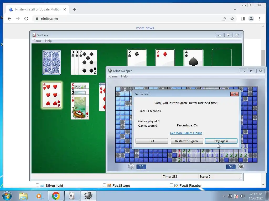Click the ninite.com address bar
This screenshot has width=269, height=201.
tap(127, 19)
